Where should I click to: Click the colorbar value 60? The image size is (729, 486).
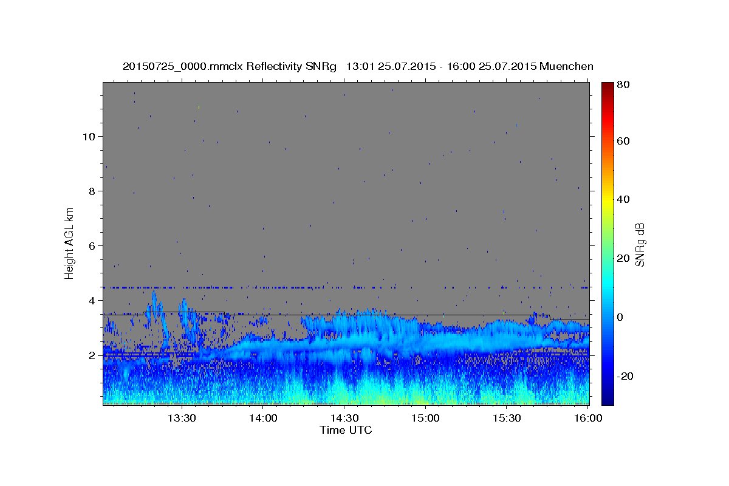pos(623,141)
